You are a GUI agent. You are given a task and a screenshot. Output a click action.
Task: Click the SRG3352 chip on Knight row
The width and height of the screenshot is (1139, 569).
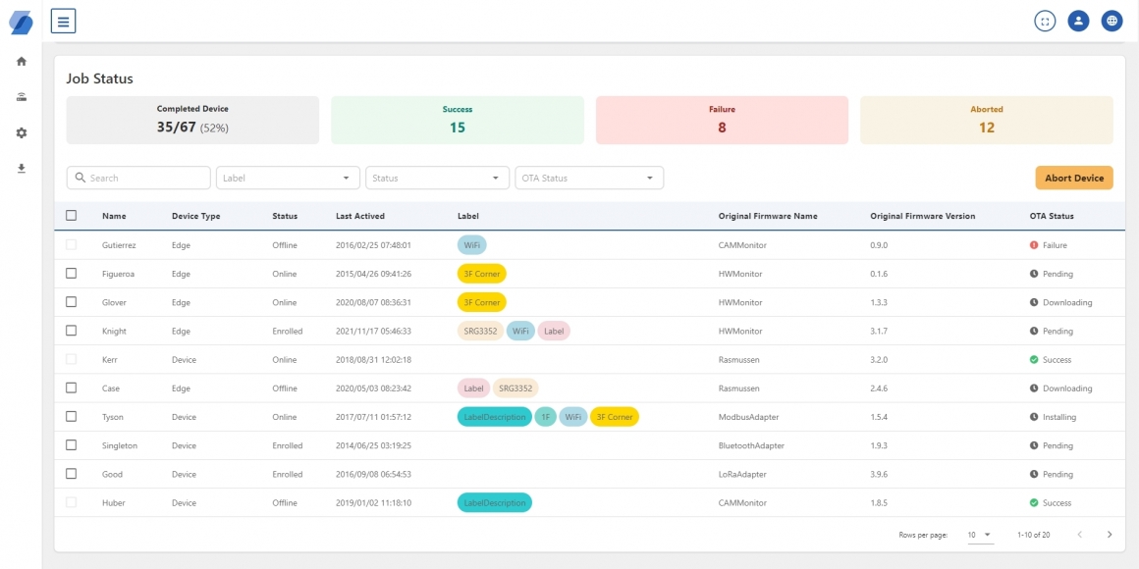[480, 331]
